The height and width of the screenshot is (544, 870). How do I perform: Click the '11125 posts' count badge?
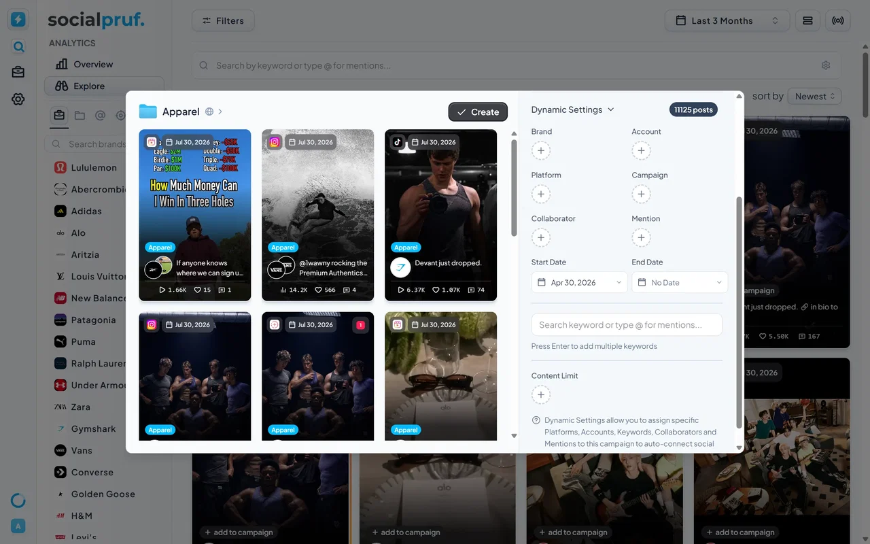693,109
